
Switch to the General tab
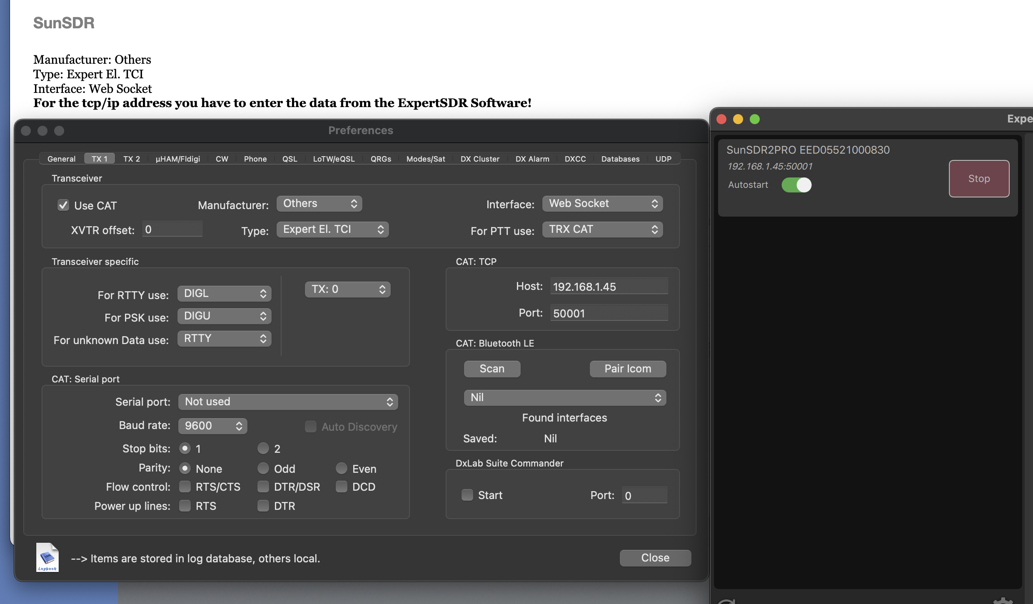(x=62, y=159)
